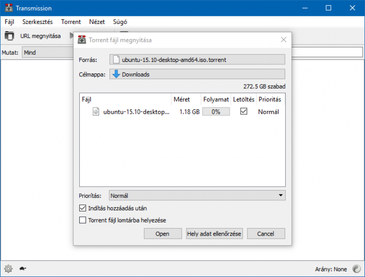
Task: Select the ubuntu-15.10-desktop... file row
Action: (182, 112)
